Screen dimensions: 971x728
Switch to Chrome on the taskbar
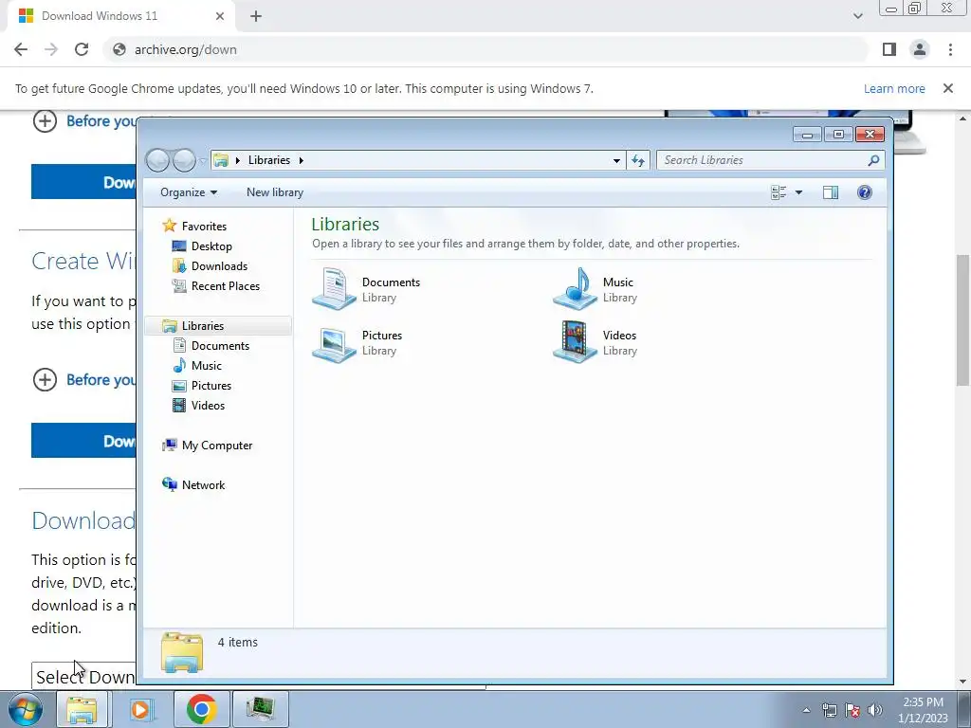[201, 709]
